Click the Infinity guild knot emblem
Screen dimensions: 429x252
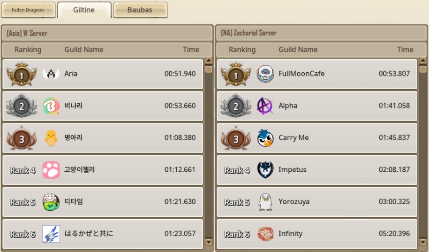(x=265, y=234)
